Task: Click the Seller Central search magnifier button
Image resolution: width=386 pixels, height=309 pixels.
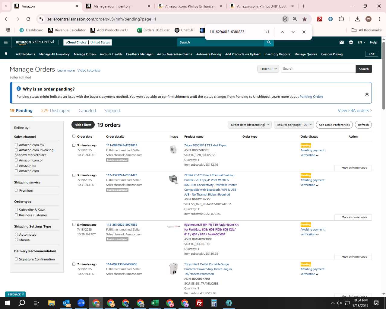Action: [269, 42]
